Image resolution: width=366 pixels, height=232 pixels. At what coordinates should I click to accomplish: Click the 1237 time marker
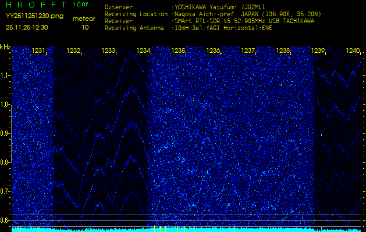tap(248, 51)
